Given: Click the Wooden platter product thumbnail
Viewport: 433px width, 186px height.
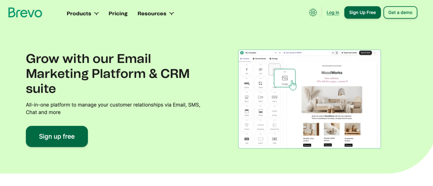Looking at the screenshot, I should coord(332,129).
